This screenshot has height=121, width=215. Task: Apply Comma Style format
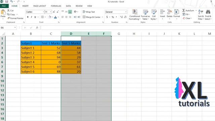(117, 17)
